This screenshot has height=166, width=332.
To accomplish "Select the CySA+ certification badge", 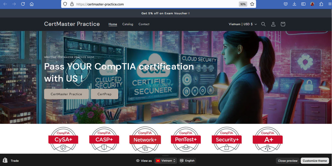I will coord(63,139).
